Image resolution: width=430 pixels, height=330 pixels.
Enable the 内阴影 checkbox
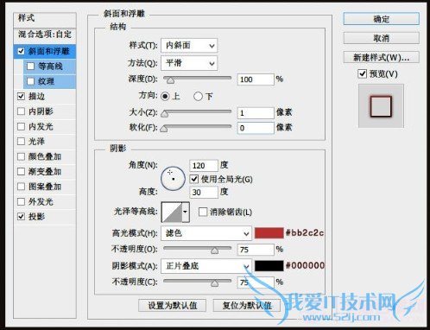[21, 111]
